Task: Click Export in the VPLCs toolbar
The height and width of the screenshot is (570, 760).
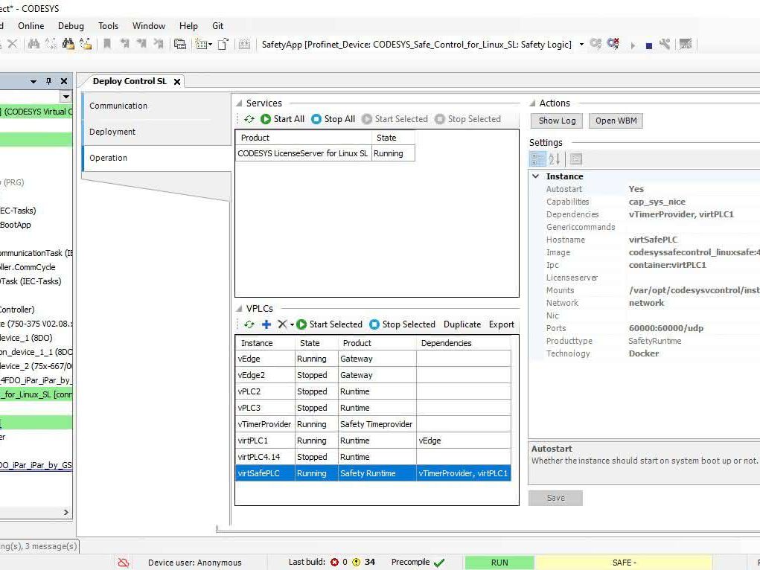Action: pyautogui.click(x=501, y=324)
